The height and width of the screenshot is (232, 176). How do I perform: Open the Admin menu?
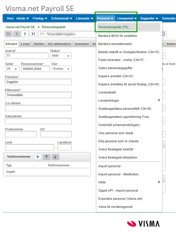pyautogui.click(x=22, y=18)
